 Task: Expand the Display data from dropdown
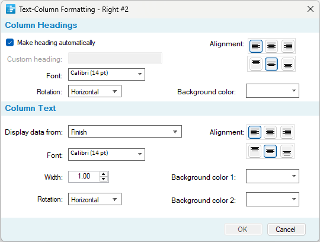[x=125, y=132]
